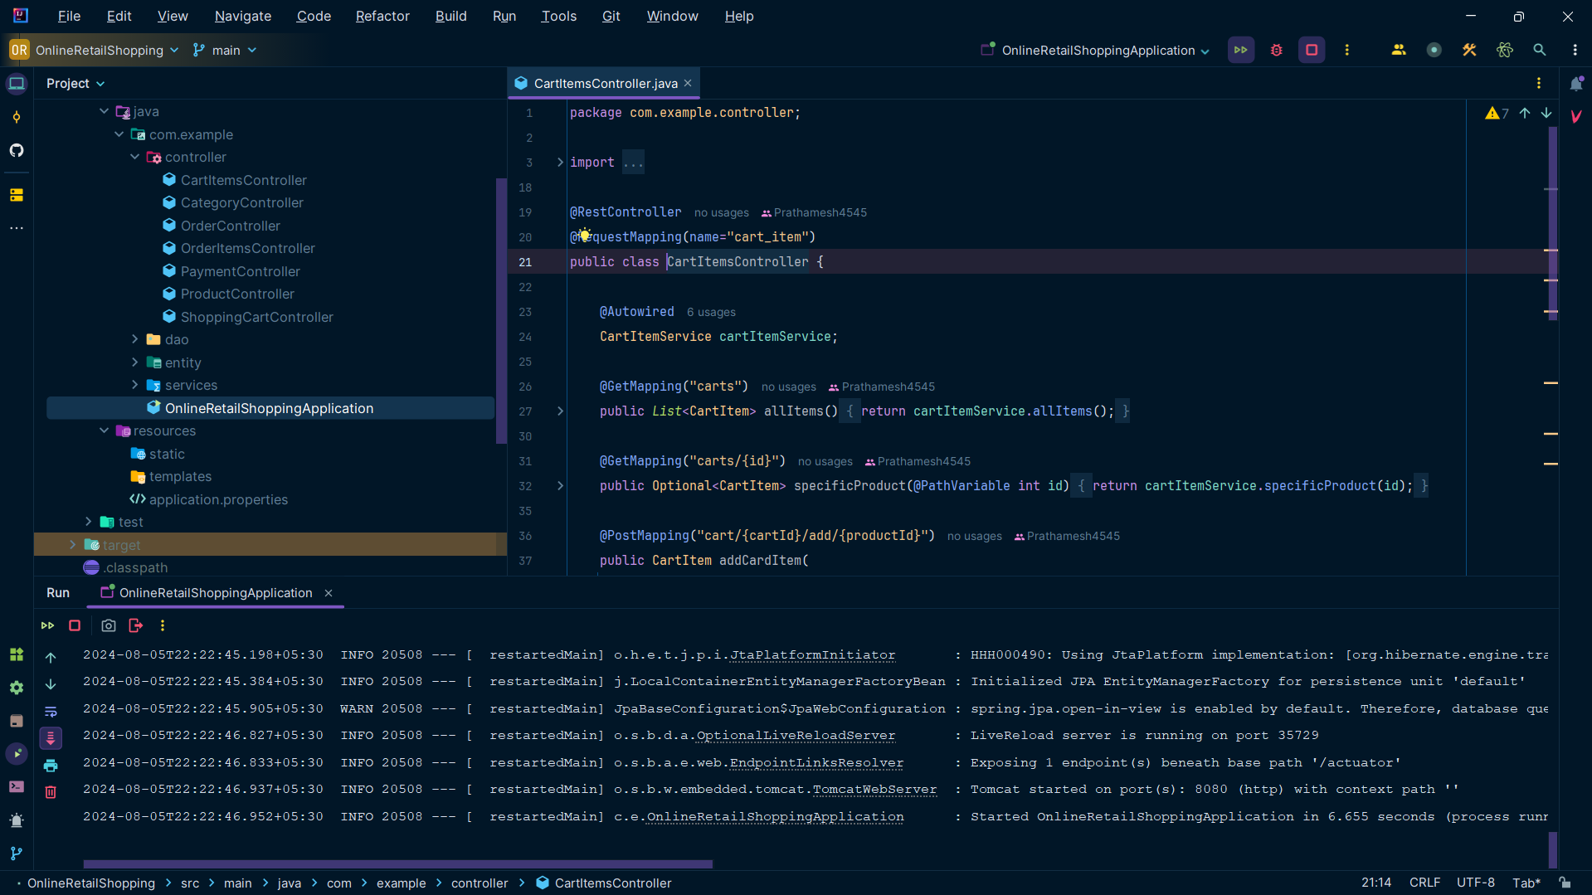Open ProductController in project tree
This screenshot has width=1592, height=895.
pos(237,294)
